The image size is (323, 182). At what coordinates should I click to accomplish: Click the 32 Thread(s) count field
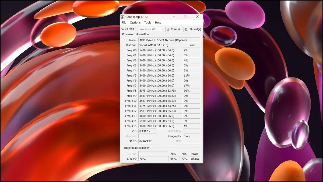186,29
